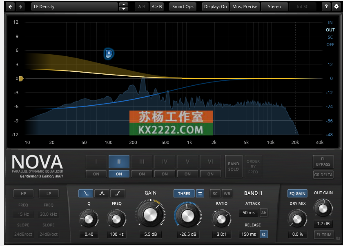This screenshot has height=246, width=343.
Task: Select band I tab
Action: (96, 162)
